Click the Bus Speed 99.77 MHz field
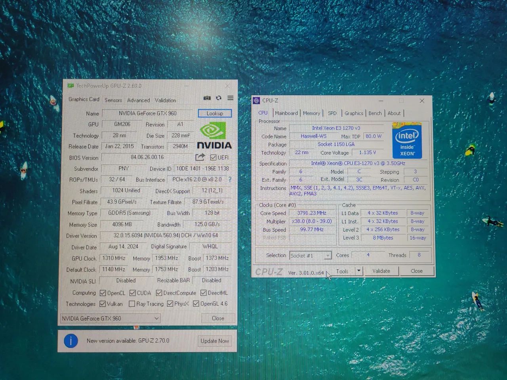The height and width of the screenshot is (380, 507). pos(312,230)
